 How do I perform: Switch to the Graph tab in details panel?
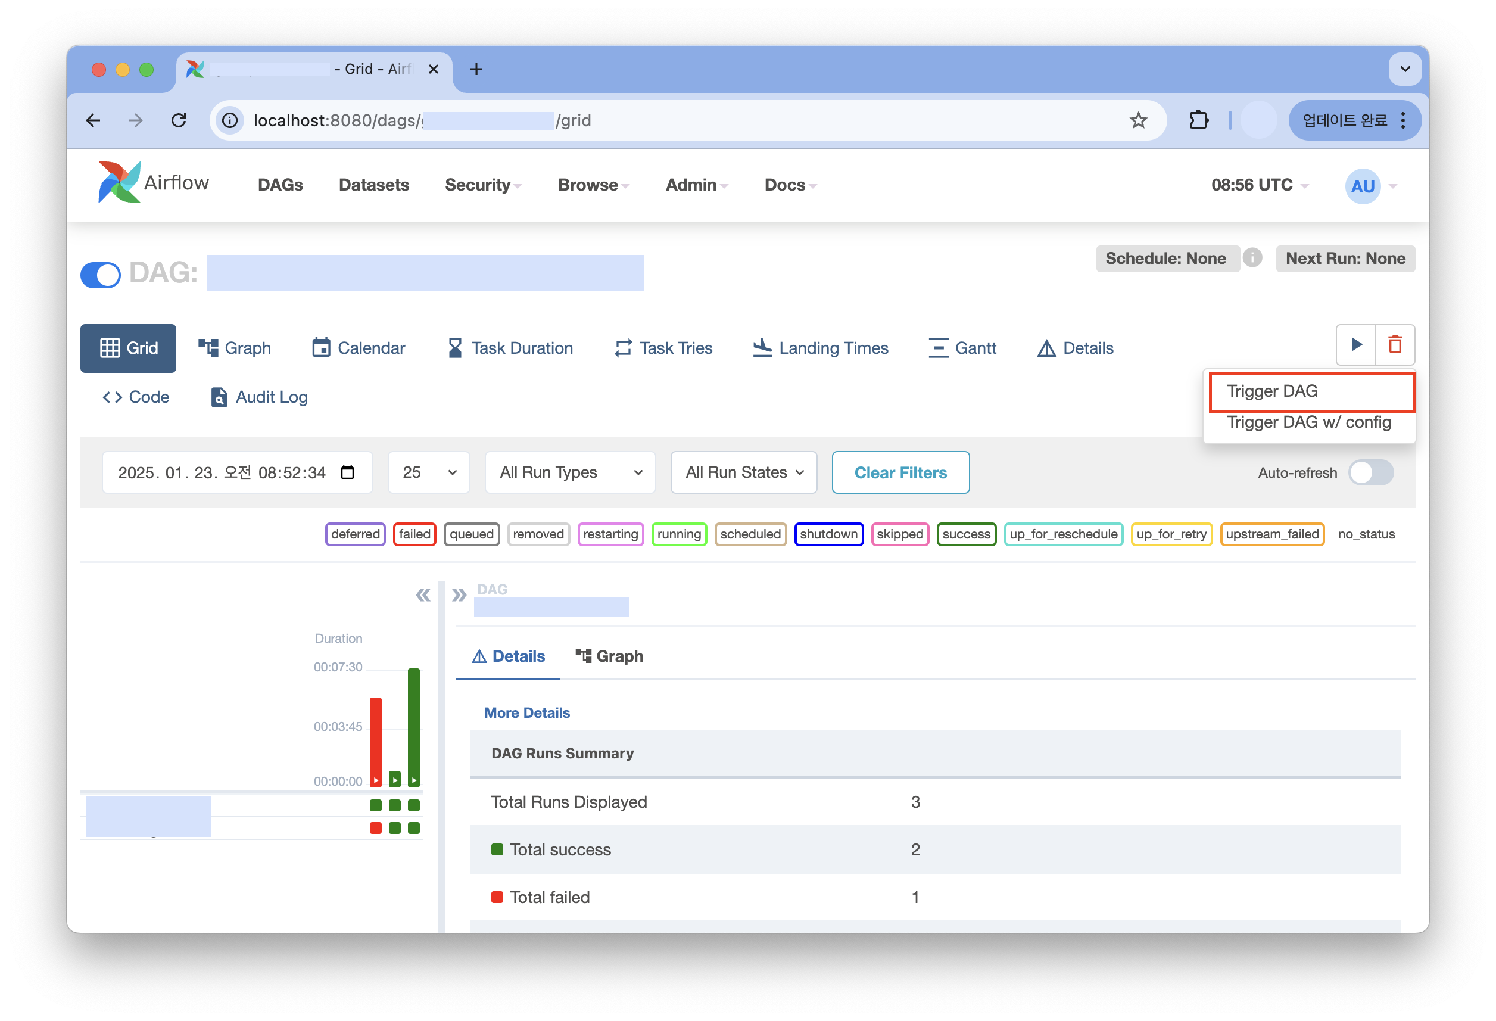tap(609, 656)
